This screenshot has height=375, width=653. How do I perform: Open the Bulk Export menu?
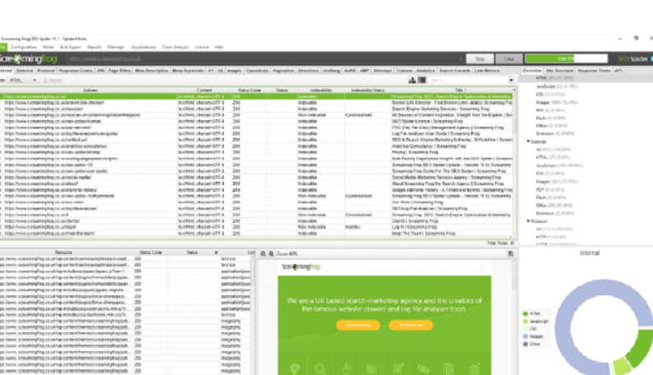click(70, 47)
